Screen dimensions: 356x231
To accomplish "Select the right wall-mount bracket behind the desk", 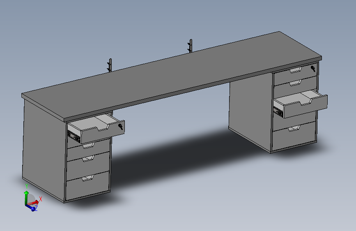I will (x=190, y=46).
